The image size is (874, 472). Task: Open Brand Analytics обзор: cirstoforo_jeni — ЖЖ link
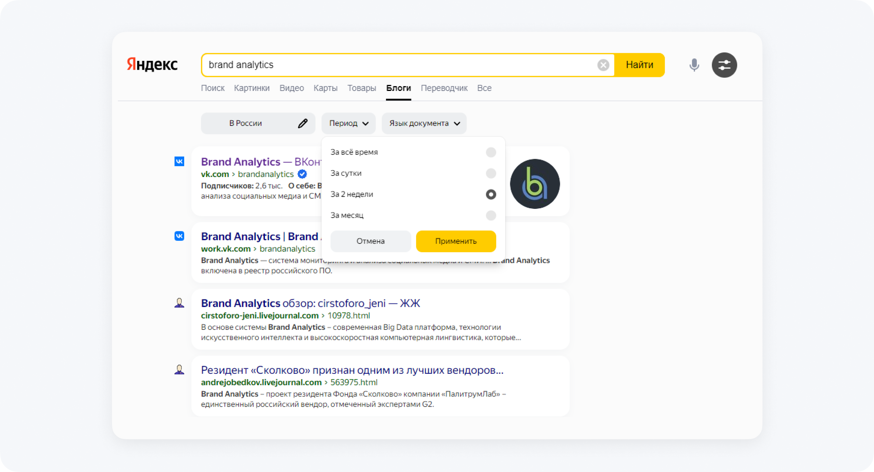tap(310, 303)
